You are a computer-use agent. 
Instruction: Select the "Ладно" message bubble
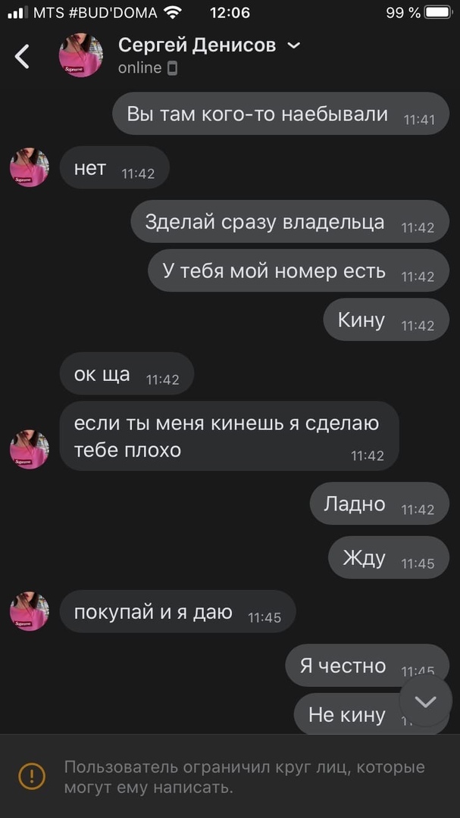pos(380,504)
